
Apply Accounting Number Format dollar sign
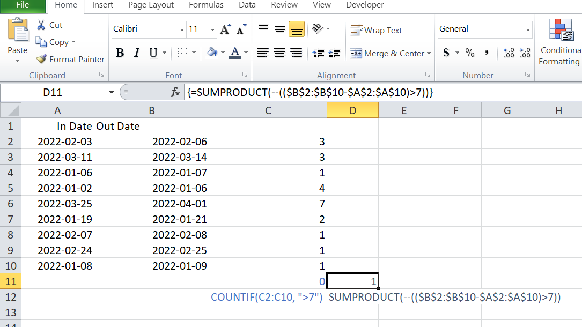click(x=446, y=53)
